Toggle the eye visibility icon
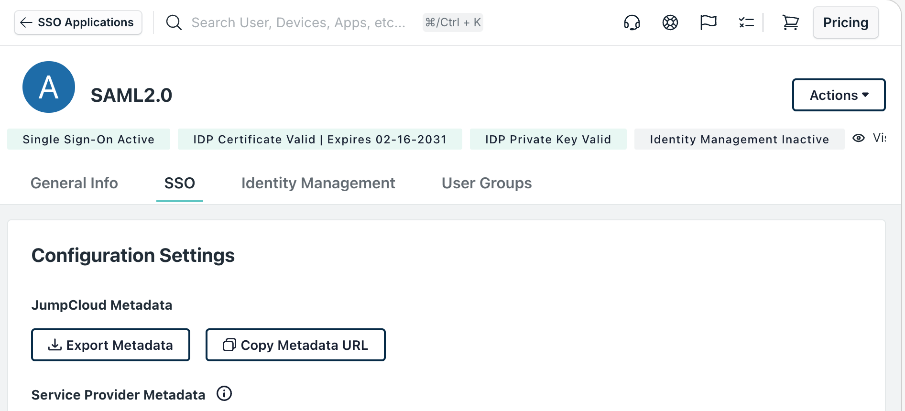This screenshot has height=411, width=905. [859, 138]
